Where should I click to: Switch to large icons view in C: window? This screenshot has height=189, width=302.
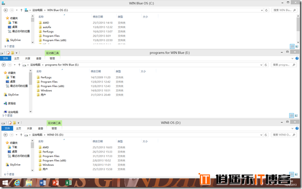click(x=297, y=46)
